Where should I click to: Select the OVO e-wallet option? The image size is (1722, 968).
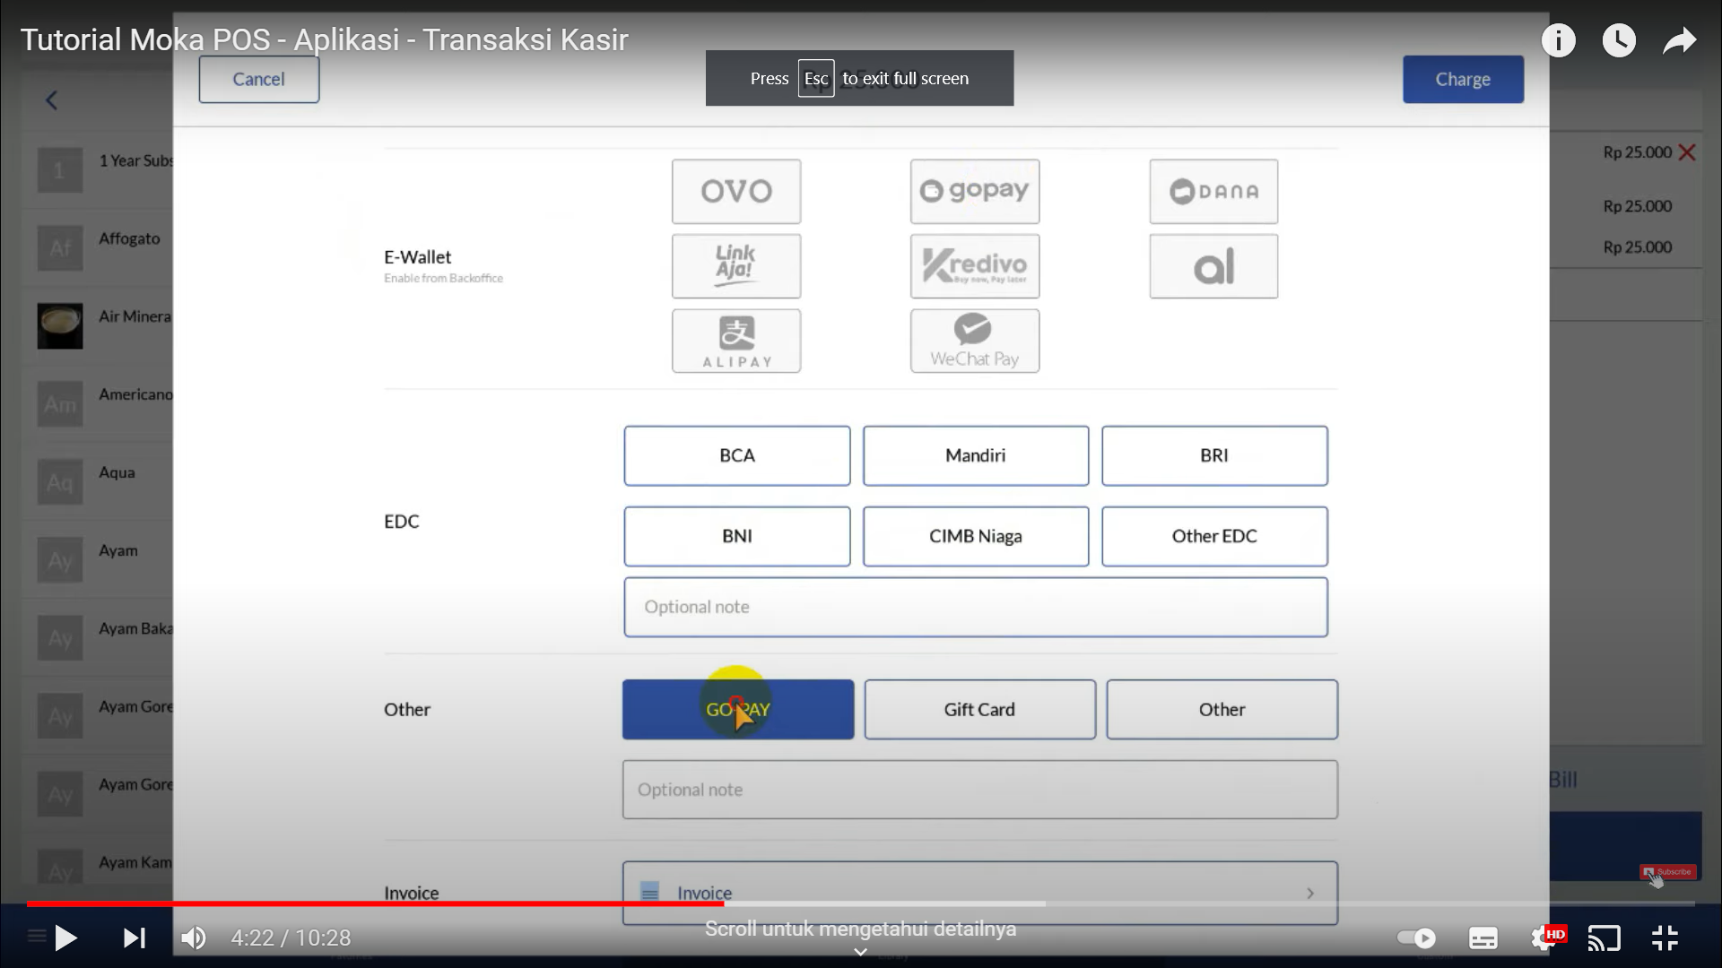735,191
